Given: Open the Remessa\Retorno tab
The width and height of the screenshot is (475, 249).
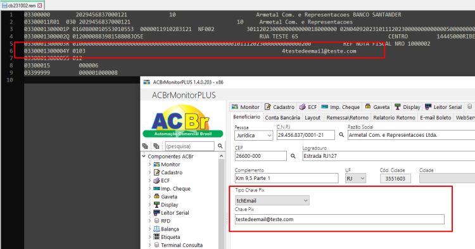Looking at the screenshot, I should click(x=348, y=118).
